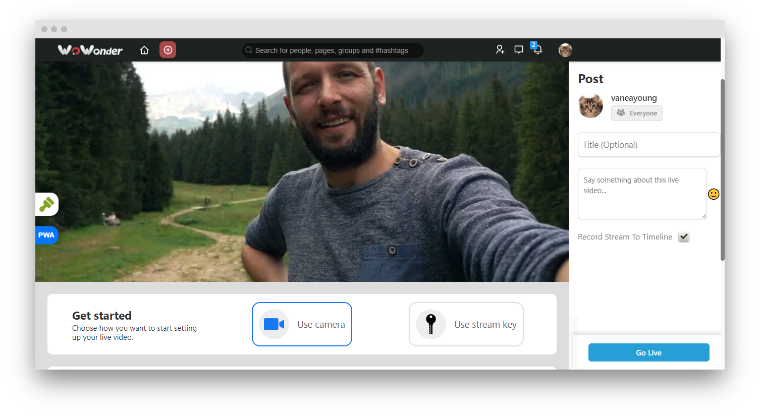Click the home icon in the navbar
The width and height of the screenshot is (760, 420).
click(x=144, y=50)
